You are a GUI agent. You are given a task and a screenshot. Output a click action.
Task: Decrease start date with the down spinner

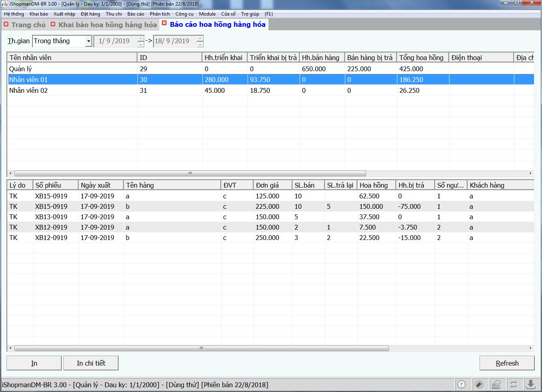tap(141, 44)
